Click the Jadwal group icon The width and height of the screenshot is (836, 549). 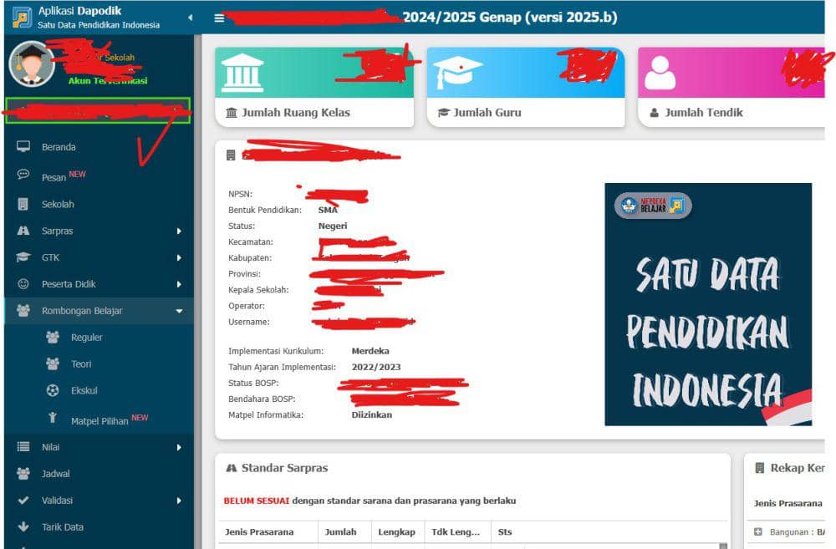click(x=23, y=473)
